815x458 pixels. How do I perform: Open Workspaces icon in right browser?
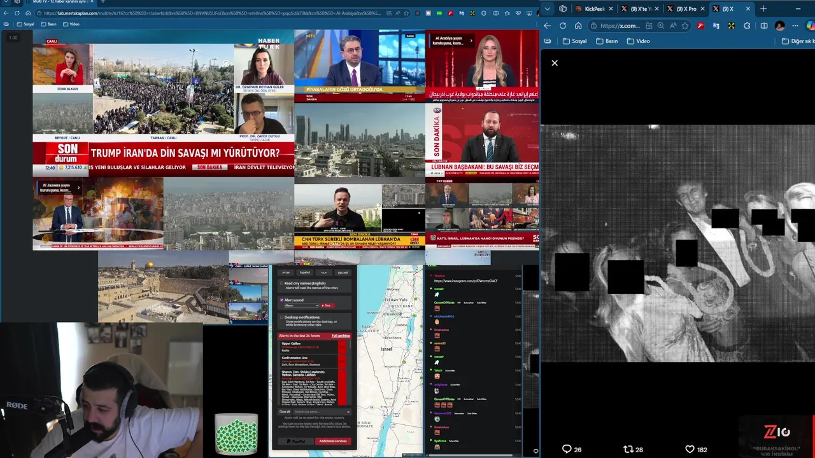coord(563,9)
